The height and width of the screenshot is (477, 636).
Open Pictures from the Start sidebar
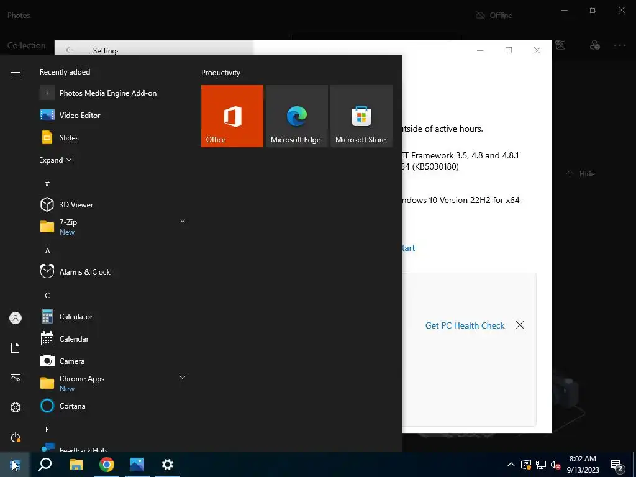[16, 378]
